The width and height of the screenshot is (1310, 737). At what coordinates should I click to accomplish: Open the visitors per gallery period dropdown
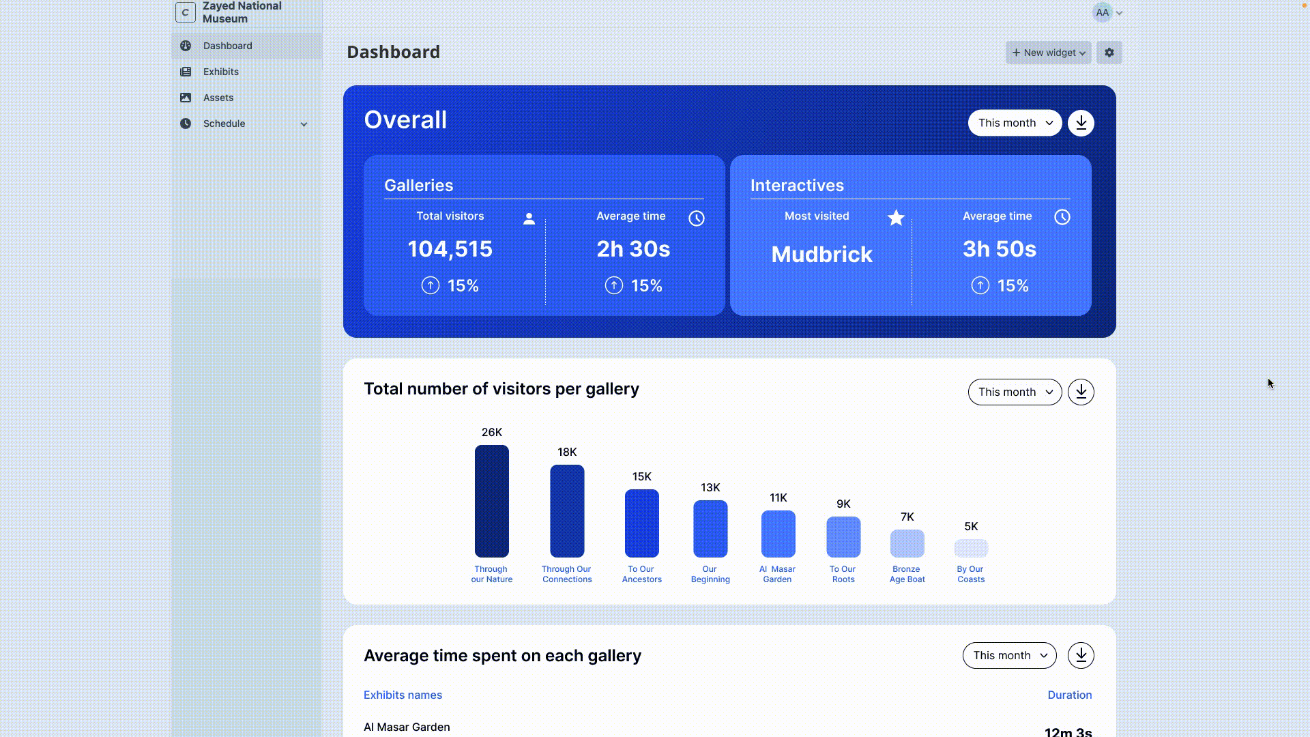pos(1015,392)
